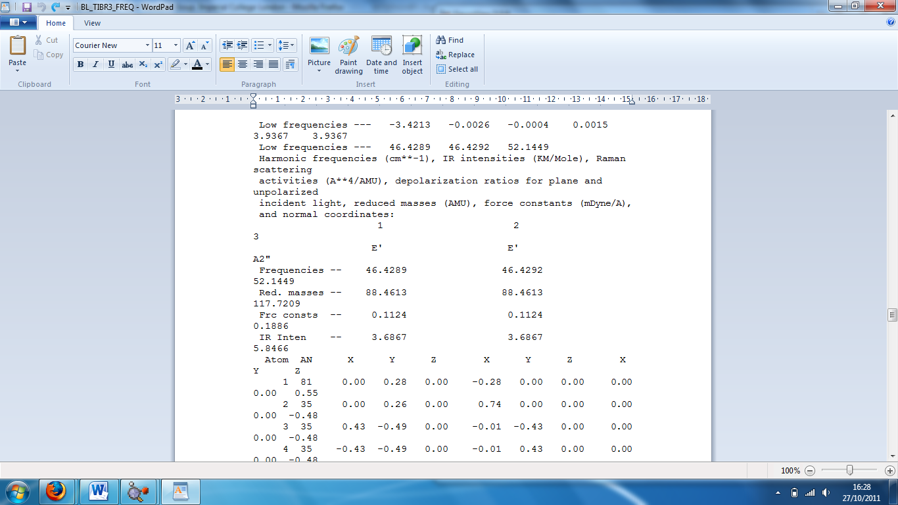Switch to the View ribbon tab
Viewport: 898px width, 505px height.
point(93,23)
